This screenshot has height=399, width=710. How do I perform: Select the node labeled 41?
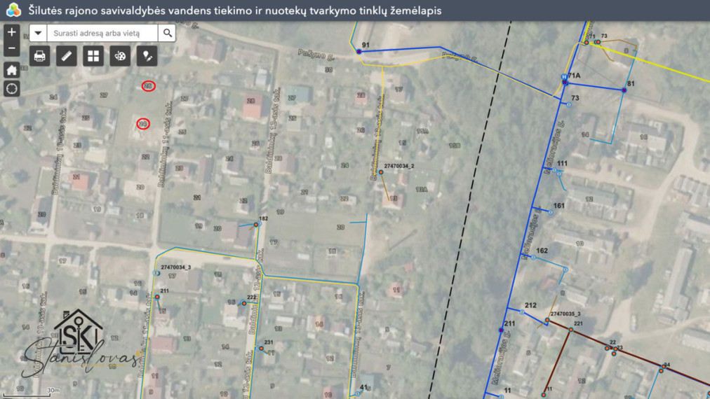[357, 393]
